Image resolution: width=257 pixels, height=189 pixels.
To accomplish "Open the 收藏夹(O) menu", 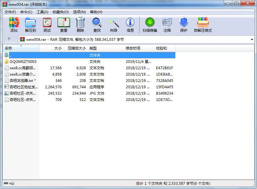I will tap(61, 12).
